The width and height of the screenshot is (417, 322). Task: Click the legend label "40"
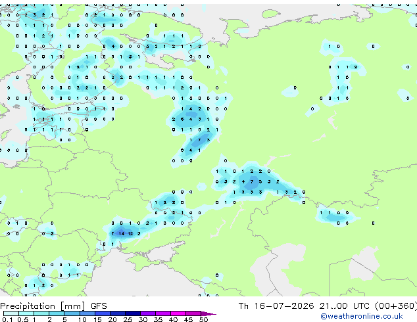click(x=173, y=319)
